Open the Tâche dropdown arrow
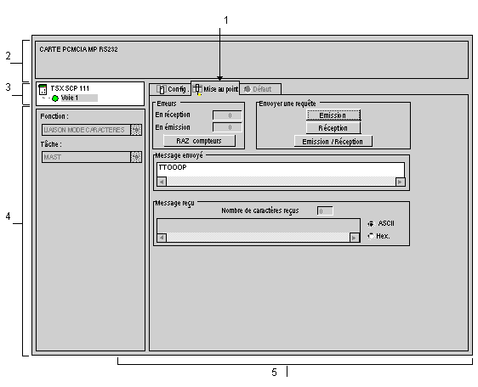This screenshot has width=478, height=387. [x=136, y=157]
